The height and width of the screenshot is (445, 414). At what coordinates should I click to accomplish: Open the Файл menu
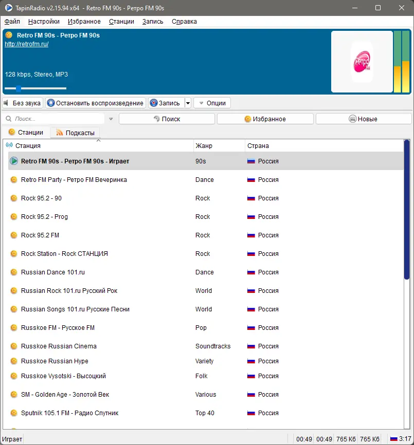coord(12,22)
